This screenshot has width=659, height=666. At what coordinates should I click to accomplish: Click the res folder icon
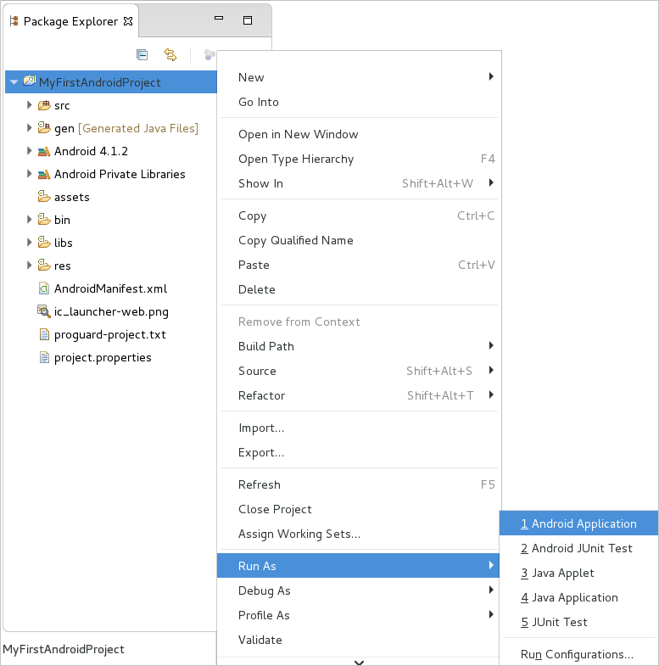(x=44, y=265)
